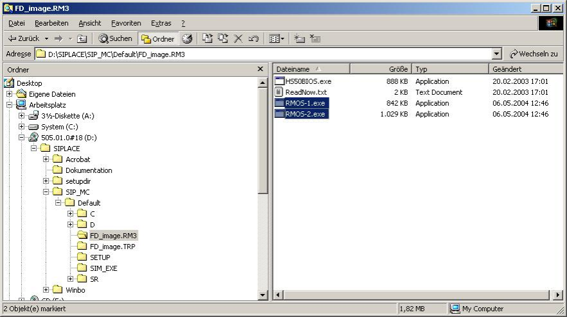567x317 pixels.
Task: Select the HS50BIOS.exe file icon
Action: (279, 81)
